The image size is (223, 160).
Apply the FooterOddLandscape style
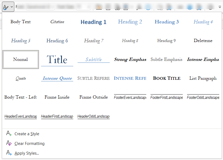click(x=203, y=97)
